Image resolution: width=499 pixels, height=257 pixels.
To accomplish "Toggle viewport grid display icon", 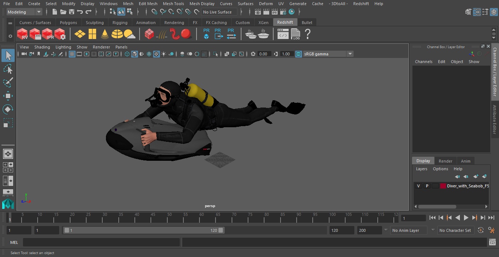I will coord(72,54).
